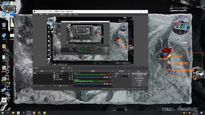Mute the microphone audio speaker icon
The image size is (205, 115).
pyautogui.click(x=107, y=77)
